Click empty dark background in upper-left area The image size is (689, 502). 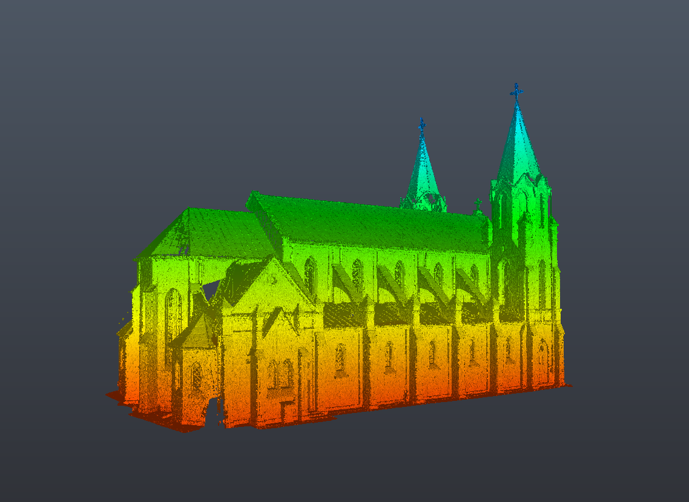[x=91, y=73]
